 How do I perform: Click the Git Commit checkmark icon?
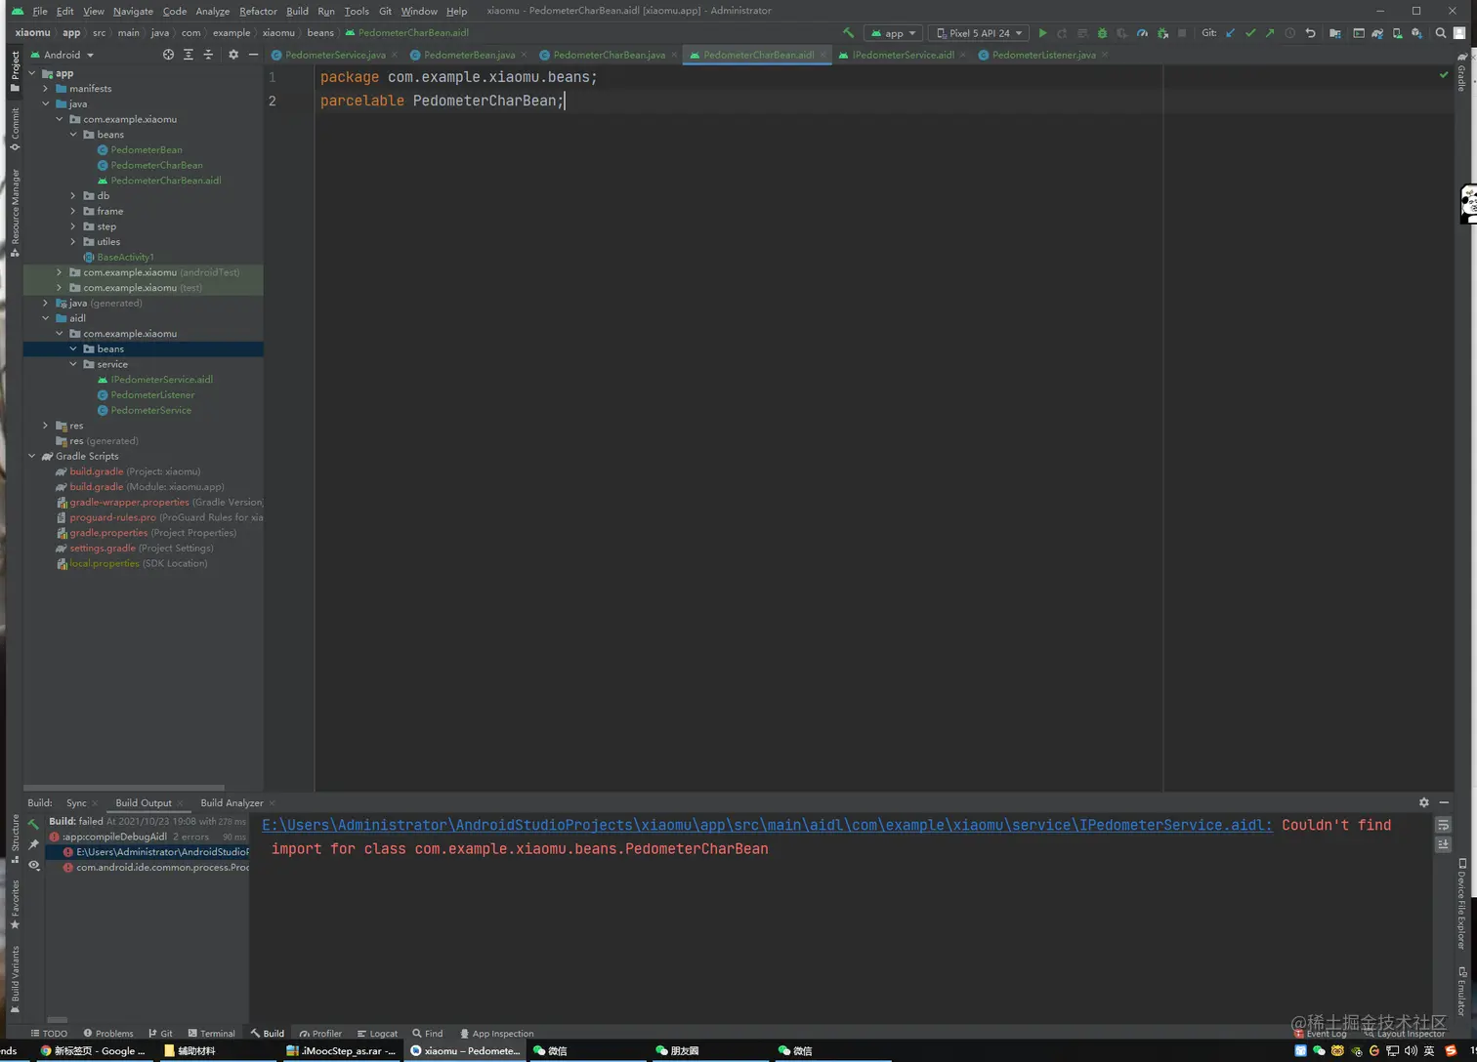click(1250, 33)
